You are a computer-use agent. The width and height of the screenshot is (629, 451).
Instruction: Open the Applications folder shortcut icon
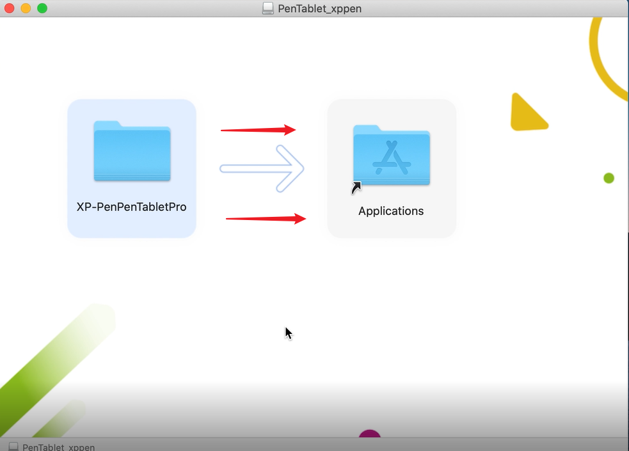(x=391, y=155)
